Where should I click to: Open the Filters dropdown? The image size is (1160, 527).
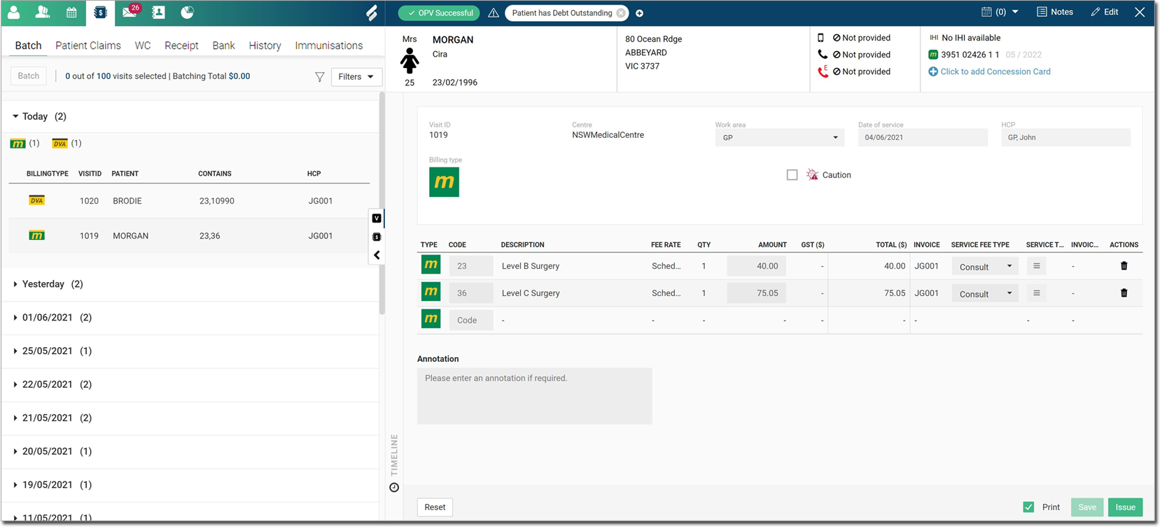coord(356,77)
